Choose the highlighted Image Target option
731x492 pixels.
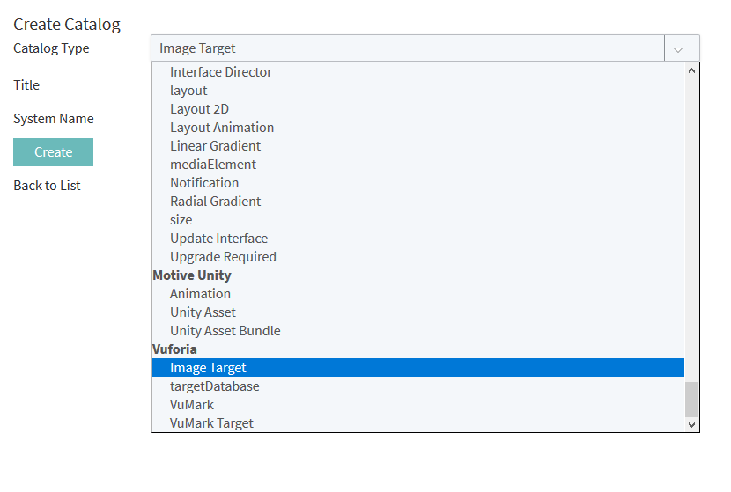pyautogui.click(x=208, y=368)
